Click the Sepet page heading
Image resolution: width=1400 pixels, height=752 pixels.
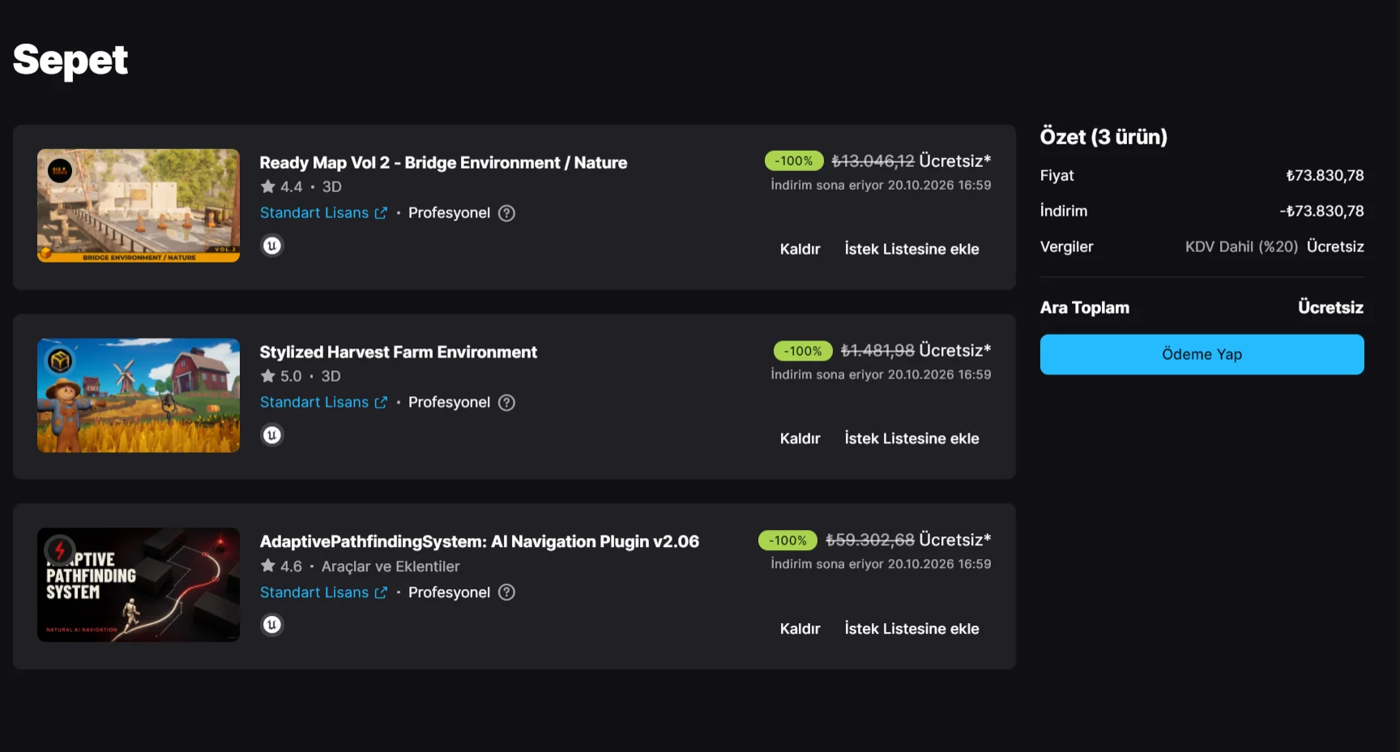coord(70,61)
